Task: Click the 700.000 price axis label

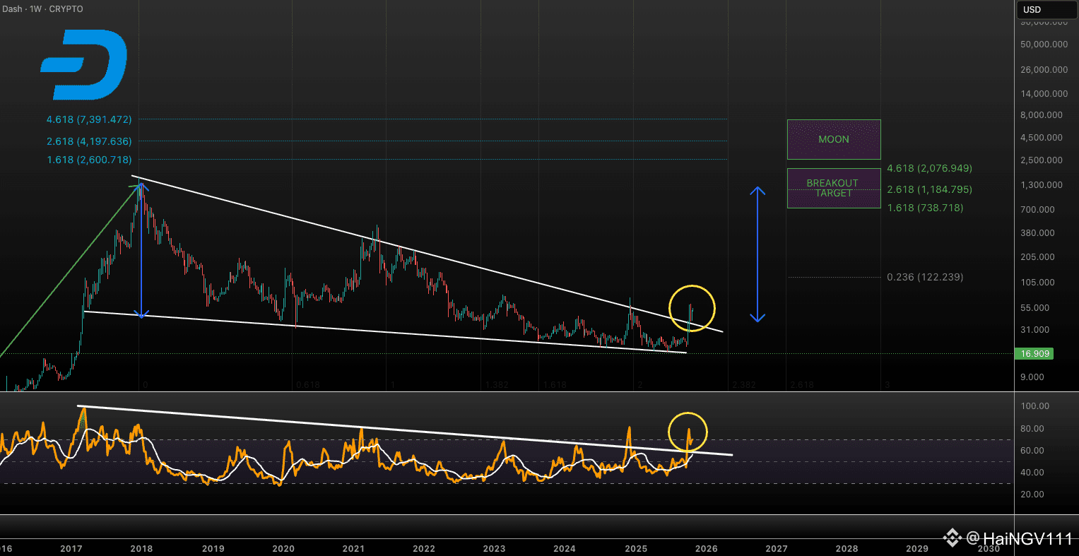Action: click(1037, 210)
